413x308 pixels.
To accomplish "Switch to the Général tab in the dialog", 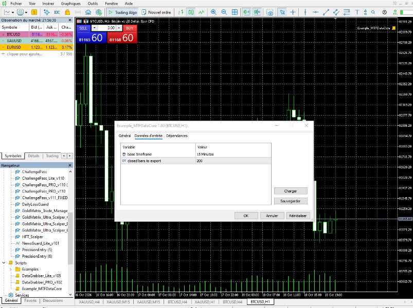I will point(124,136).
